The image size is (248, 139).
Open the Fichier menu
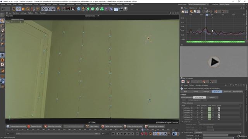3,4
